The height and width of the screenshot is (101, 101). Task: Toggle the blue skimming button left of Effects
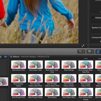6,57
